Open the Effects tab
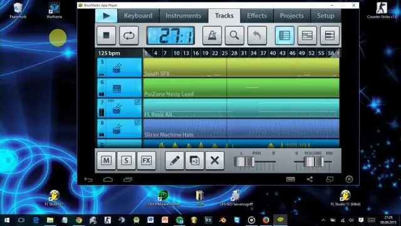Screen dimensions: 401x226 point(257,16)
